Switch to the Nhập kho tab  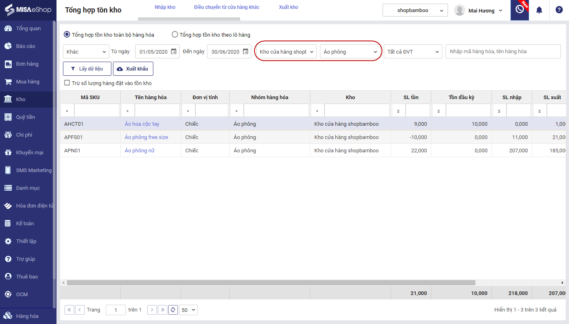pyautogui.click(x=165, y=7)
